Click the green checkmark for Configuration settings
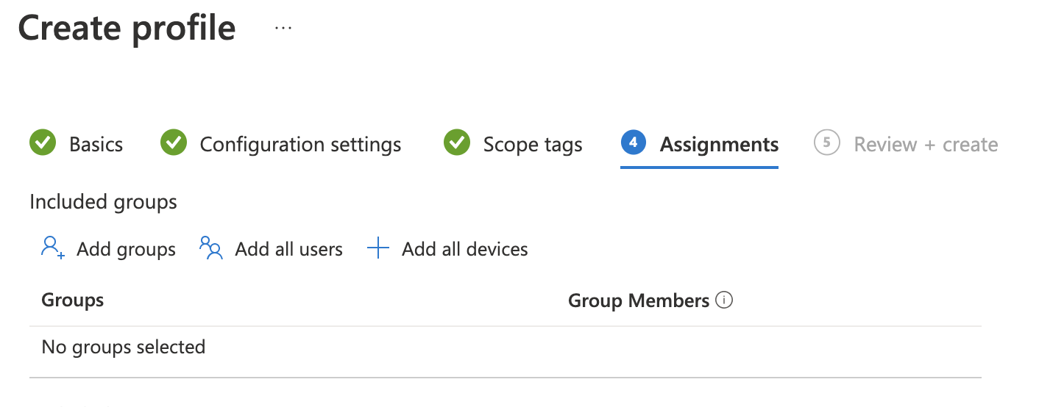The width and height of the screenshot is (1039, 407). 174,143
